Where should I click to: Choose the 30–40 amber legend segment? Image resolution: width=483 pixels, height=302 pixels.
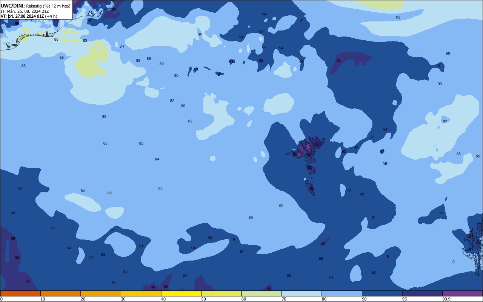[x=141, y=293]
